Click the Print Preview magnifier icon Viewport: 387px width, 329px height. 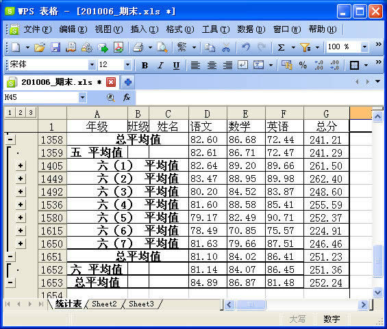[162, 47]
